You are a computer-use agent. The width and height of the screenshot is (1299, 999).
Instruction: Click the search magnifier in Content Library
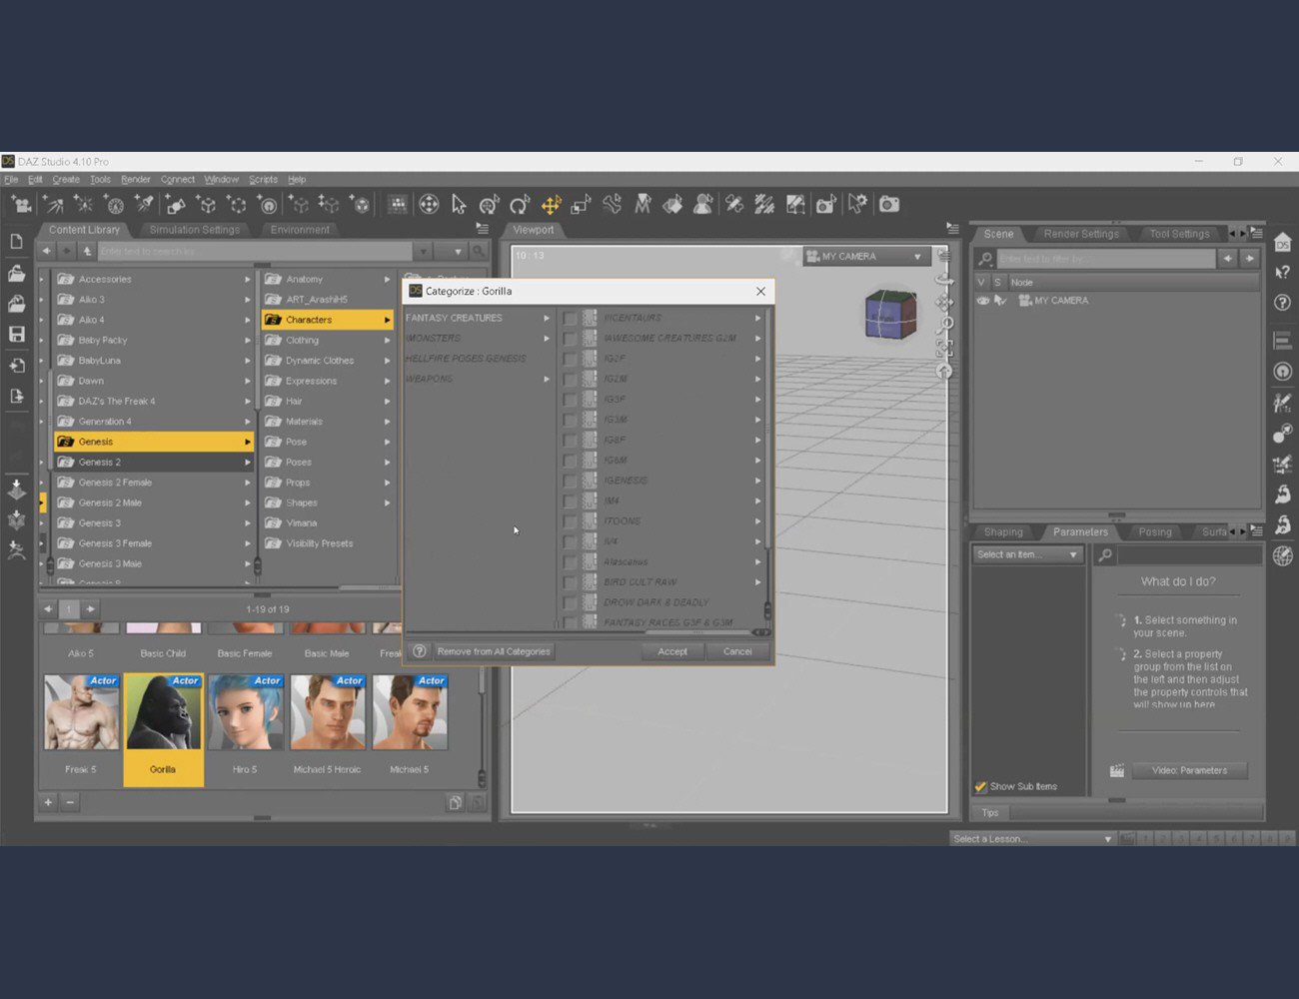pos(479,251)
